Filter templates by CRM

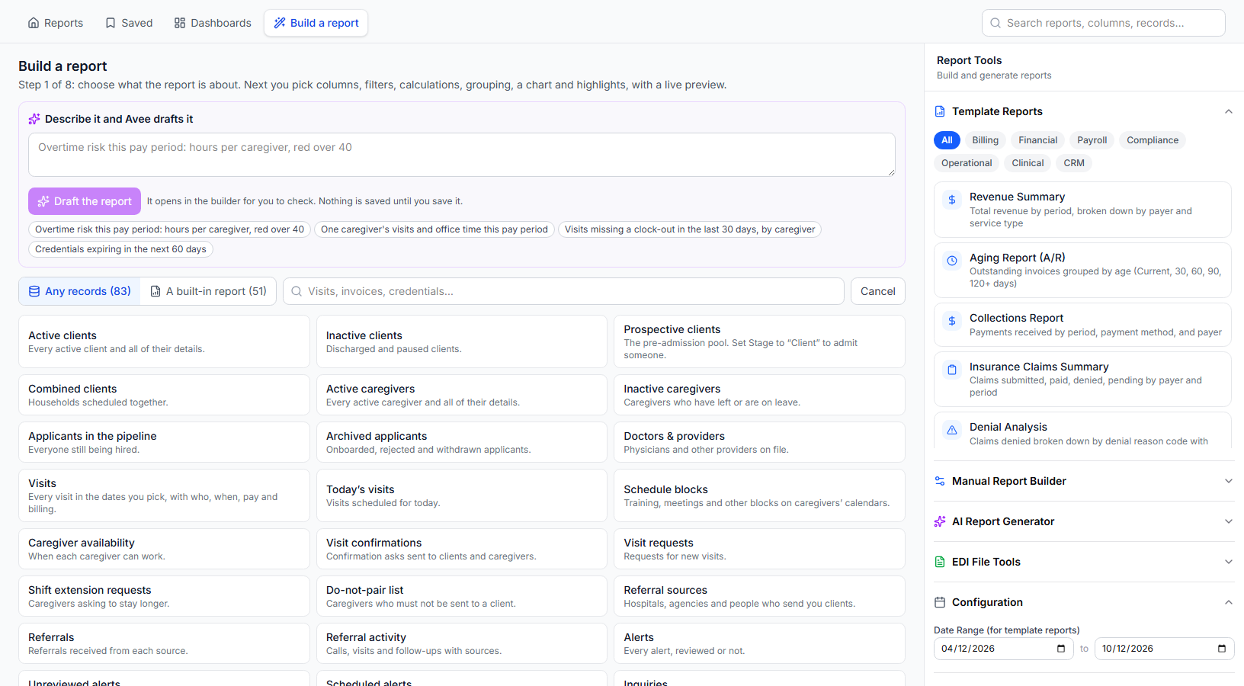click(1074, 163)
